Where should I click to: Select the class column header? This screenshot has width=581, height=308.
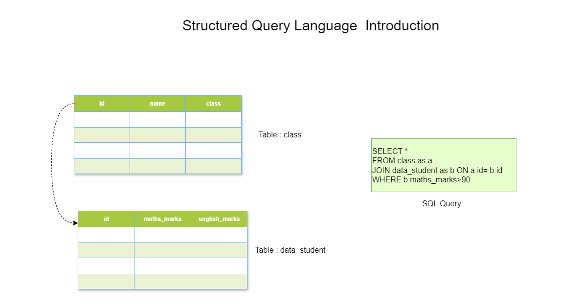click(214, 103)
